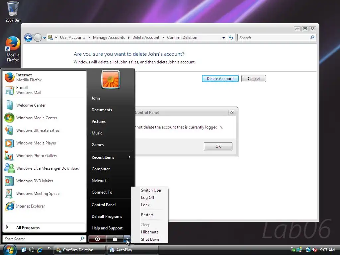Open Documents from Start menu
The width and height of the screenshot is (340, 255).
111,110
